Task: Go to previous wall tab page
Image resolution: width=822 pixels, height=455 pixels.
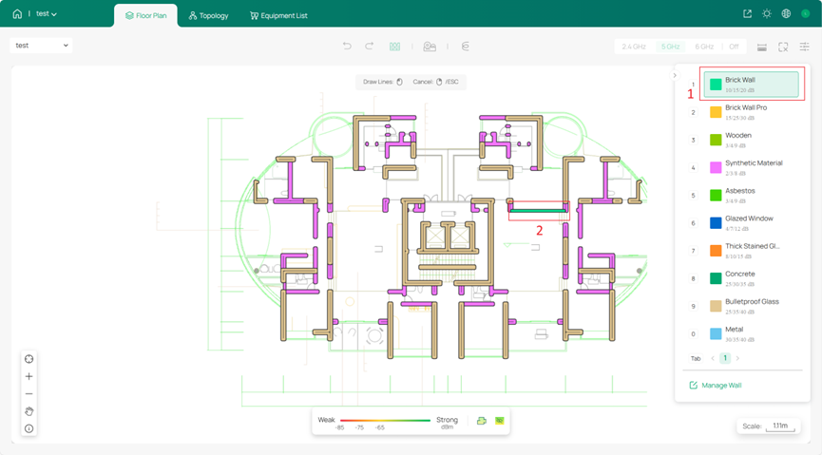Action: coord(713,358)
